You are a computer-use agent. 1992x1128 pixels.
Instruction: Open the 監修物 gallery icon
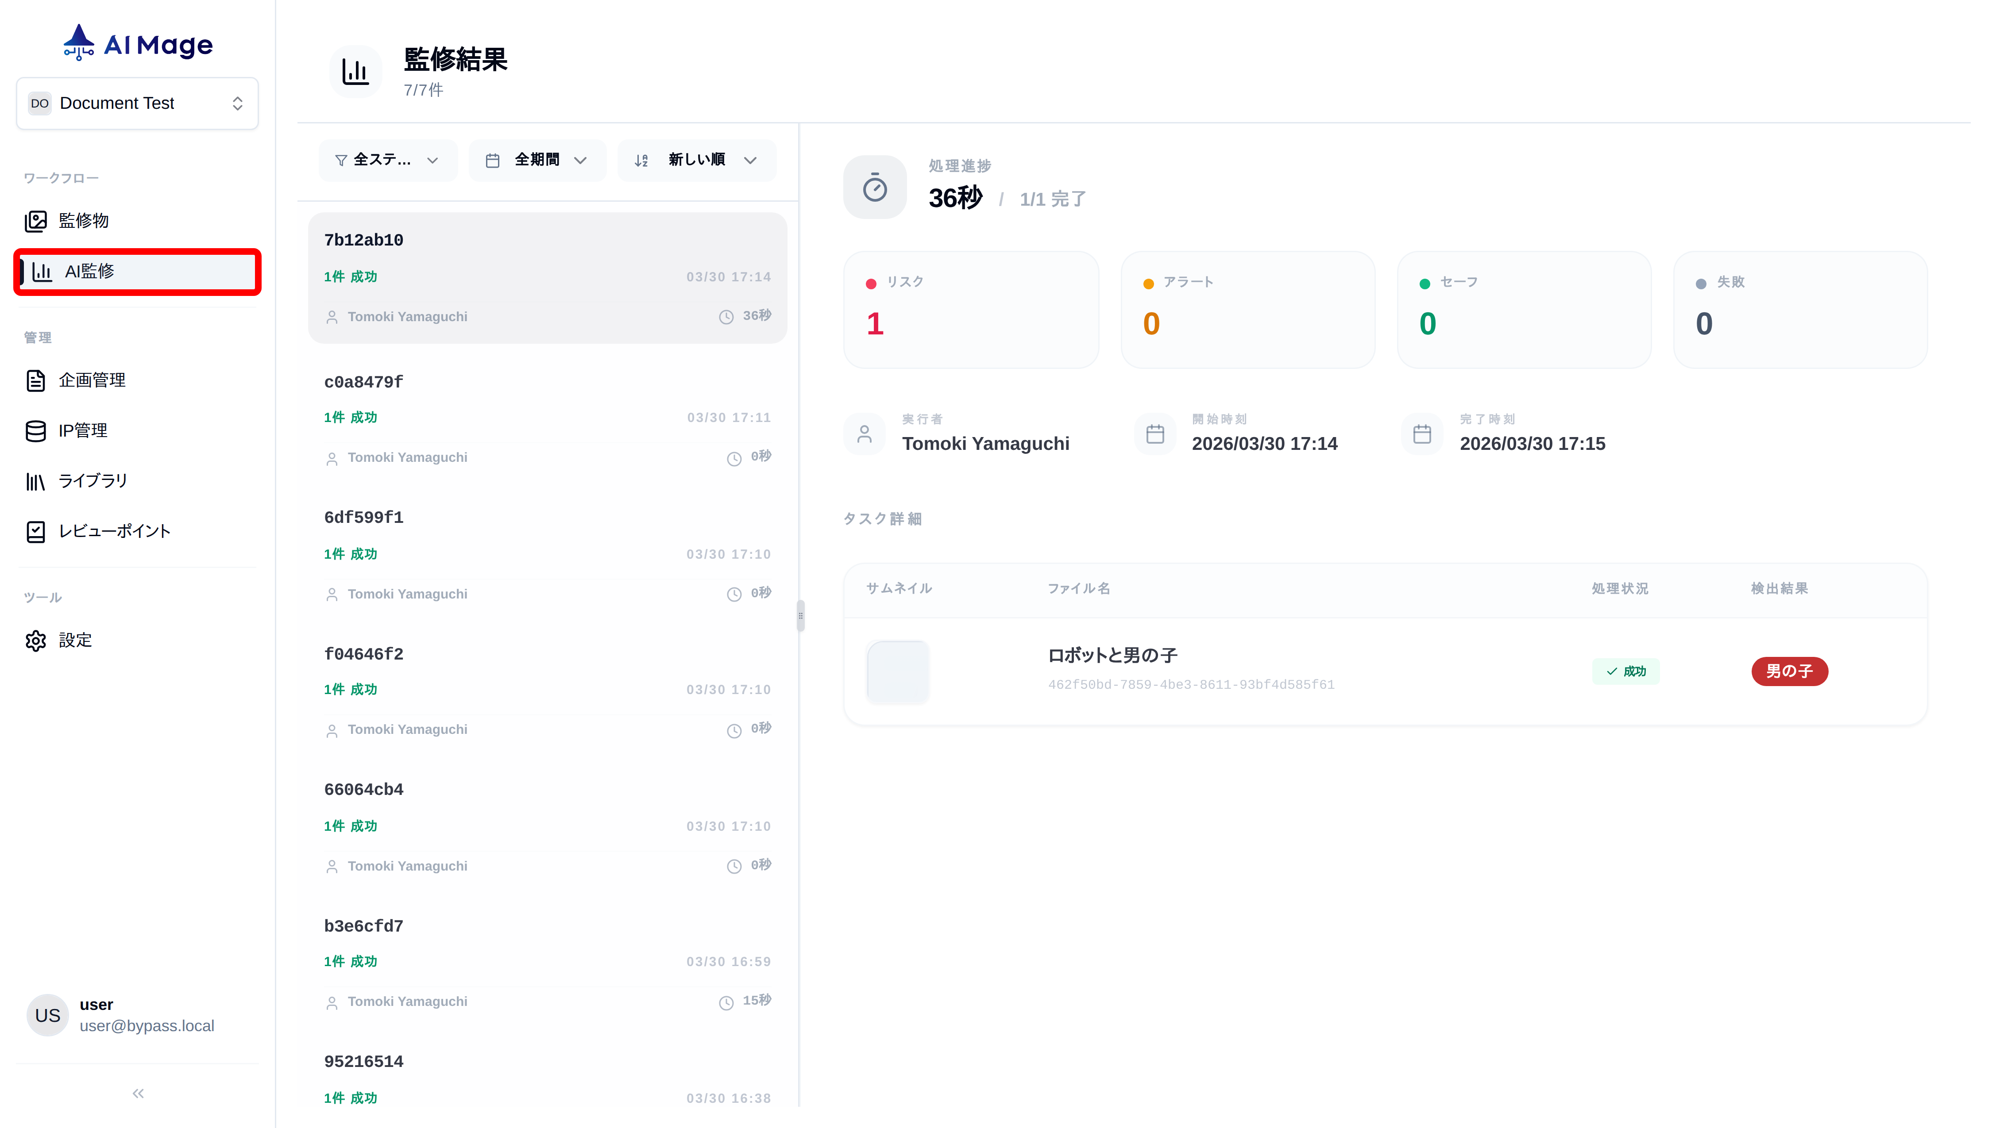(x=36, y=221)
